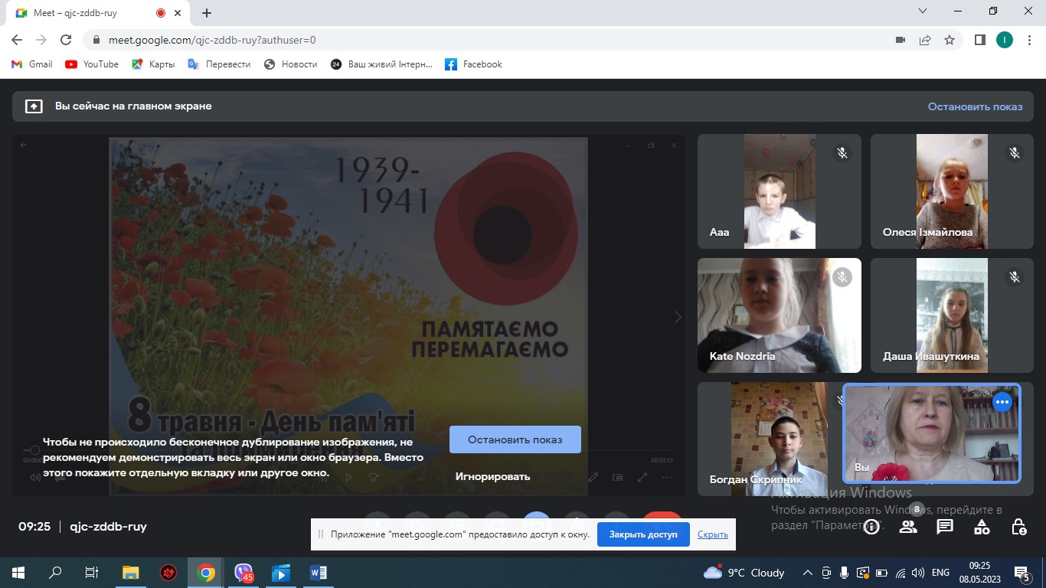The width and height of the screenshot is (1046, 588).
Task: Open the participants list icon
Action: (908, 526)
